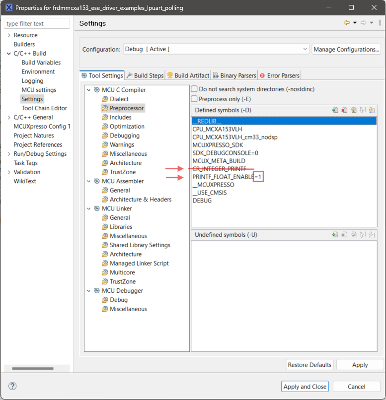
Task: Open MCU settings in left tree
Action: tap(39, 90)
